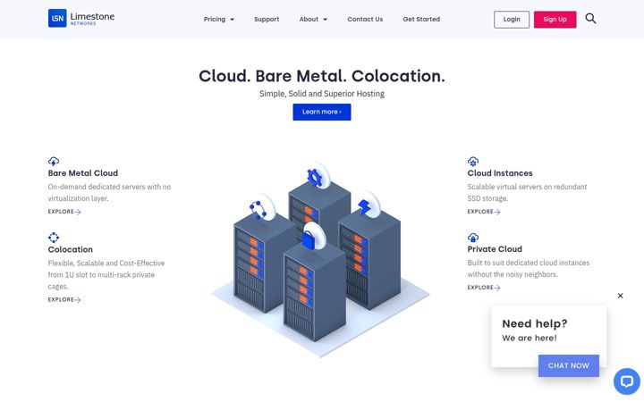Click the Sign Up button

coord(555,20)
